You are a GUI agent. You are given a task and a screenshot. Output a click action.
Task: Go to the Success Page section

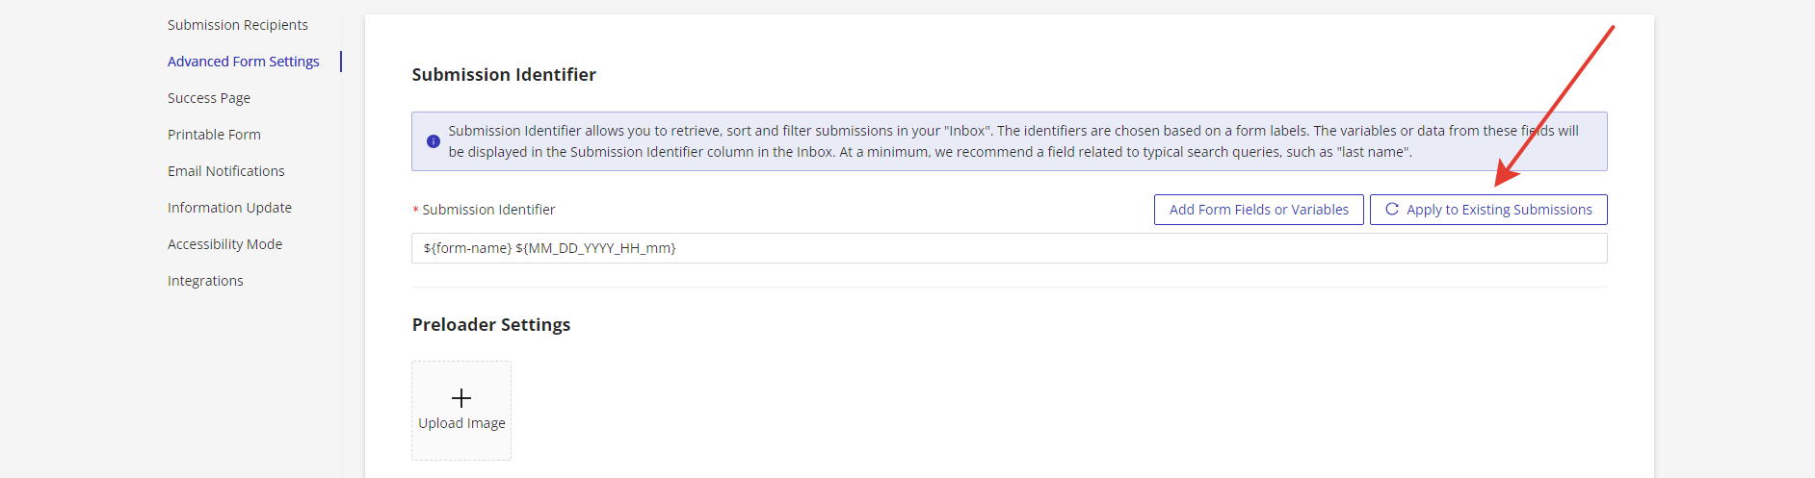[x=209, y=98]
